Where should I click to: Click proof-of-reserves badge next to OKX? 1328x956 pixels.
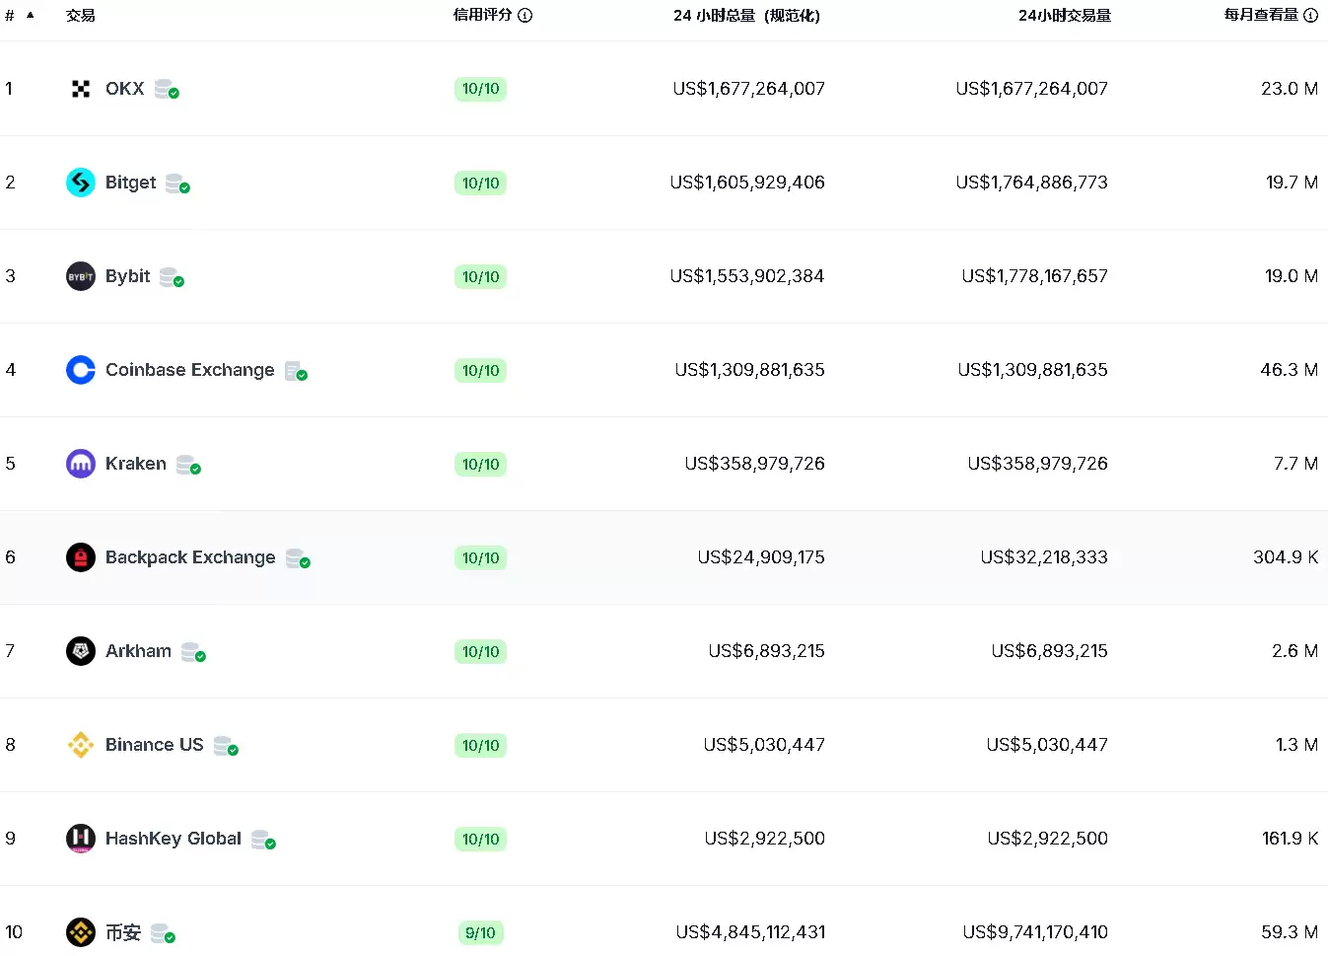tap(167, 90)
